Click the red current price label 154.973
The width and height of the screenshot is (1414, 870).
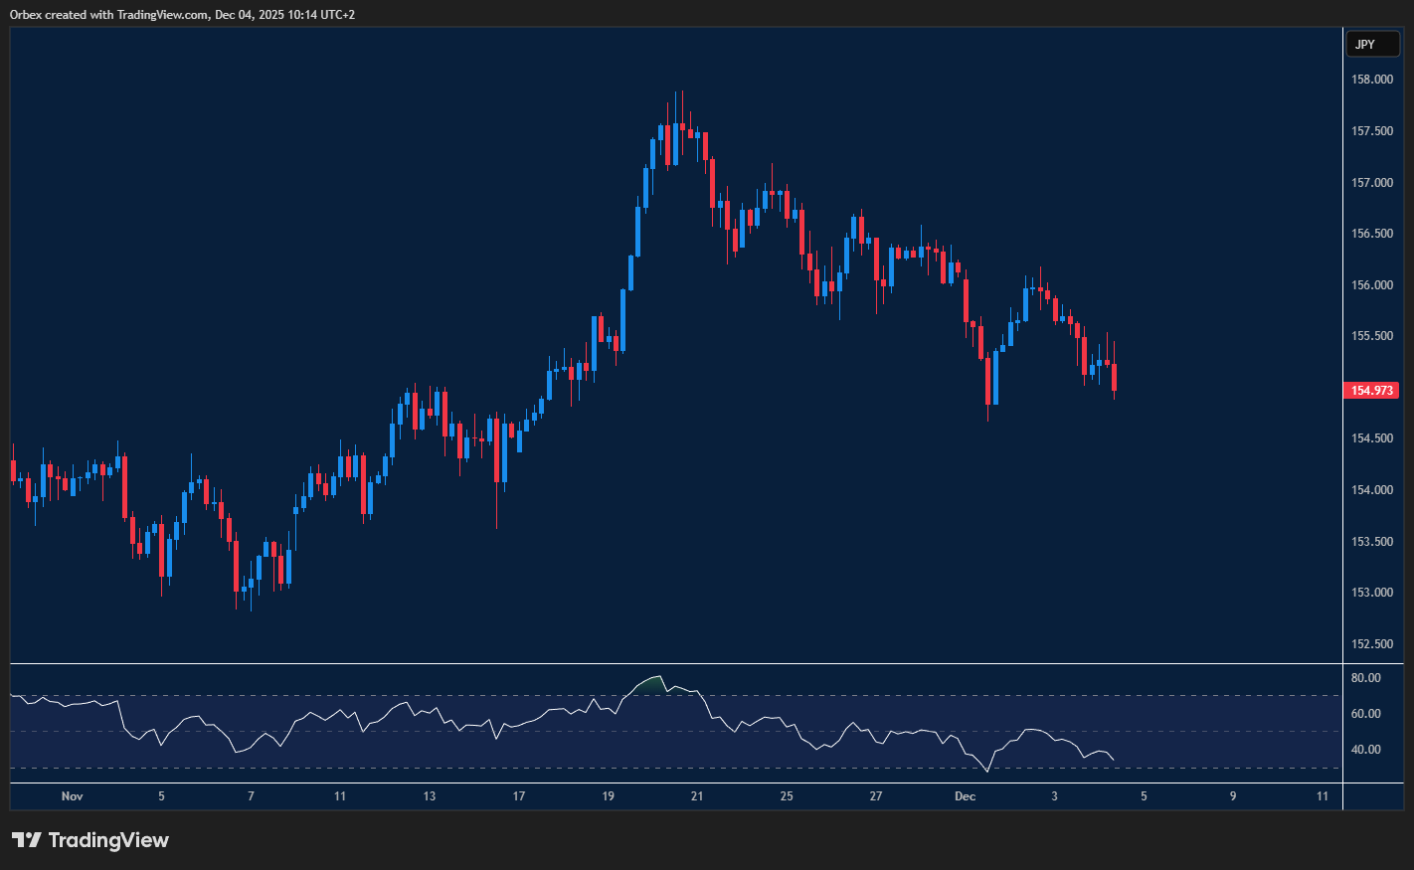pos(1373,390)
